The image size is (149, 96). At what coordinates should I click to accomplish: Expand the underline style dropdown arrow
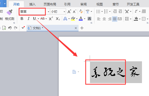point(38,19)
